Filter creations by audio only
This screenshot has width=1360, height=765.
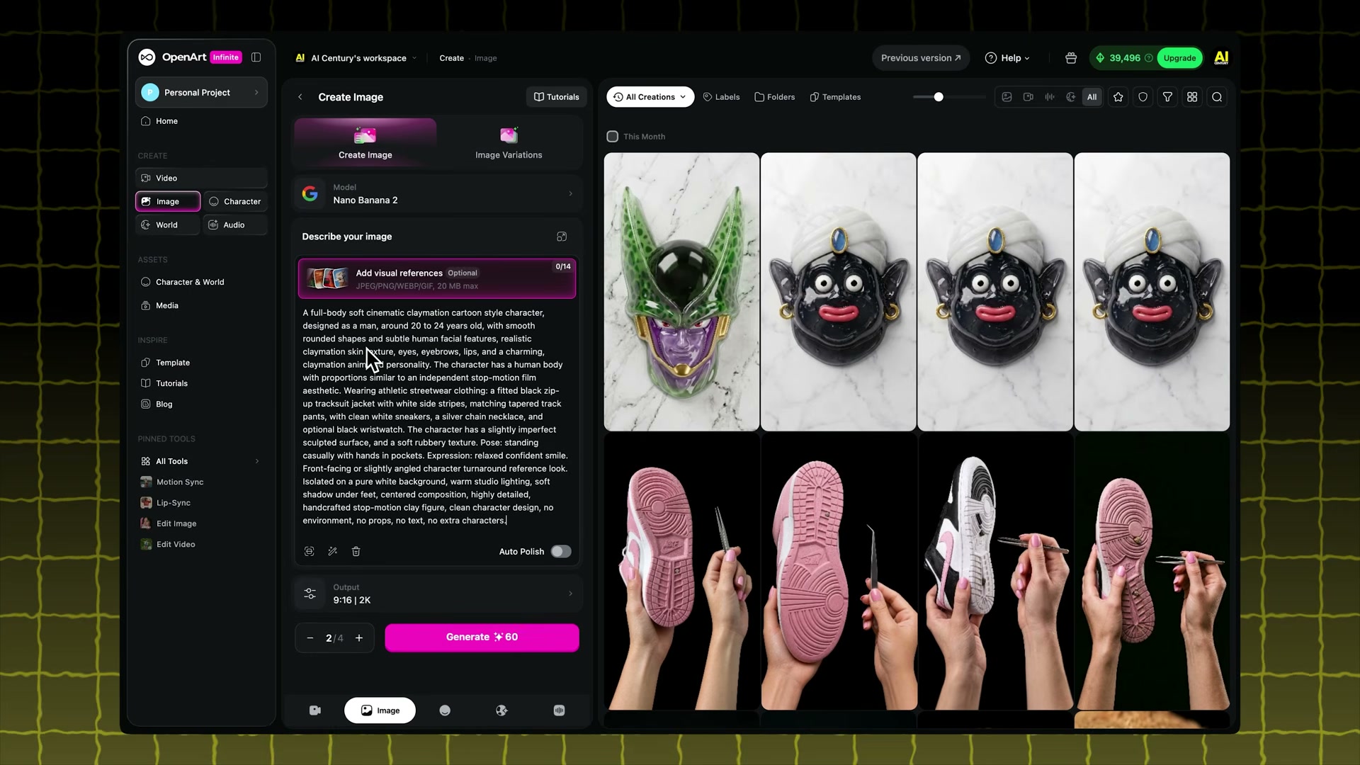click(1050, 97)
